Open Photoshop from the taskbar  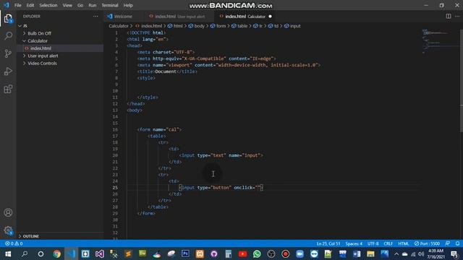click(x=185, y=253)
